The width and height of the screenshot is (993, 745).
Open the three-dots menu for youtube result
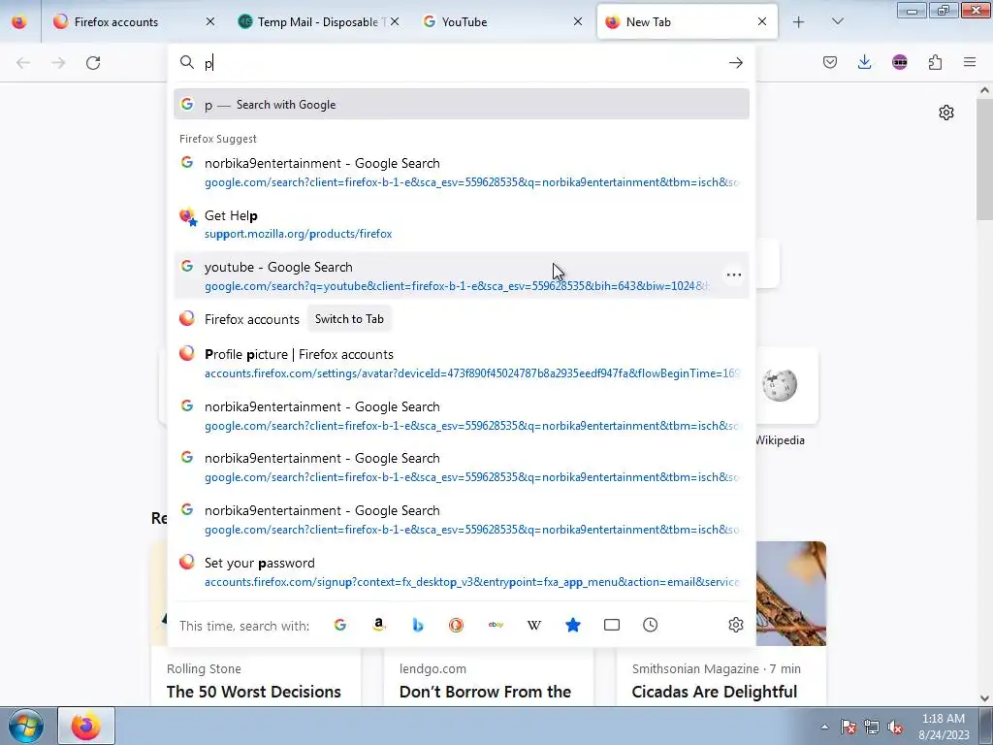[x=734, y=275]
